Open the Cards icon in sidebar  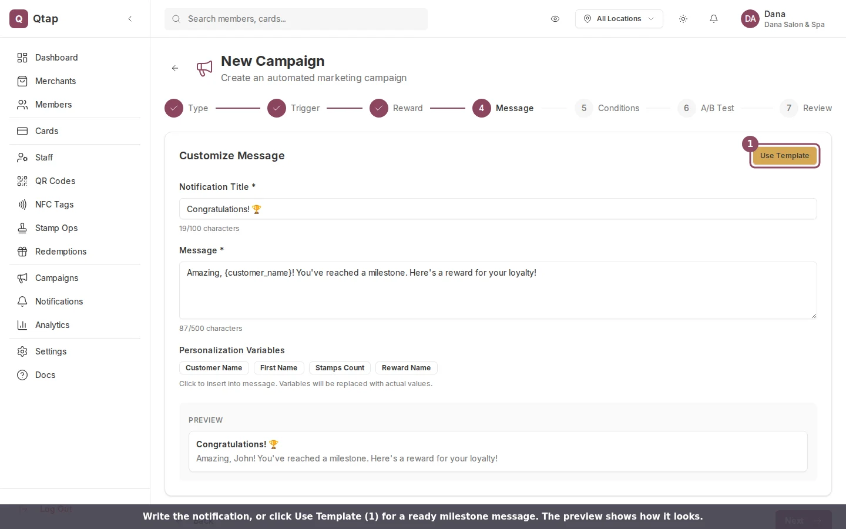(x=22, y=131)
